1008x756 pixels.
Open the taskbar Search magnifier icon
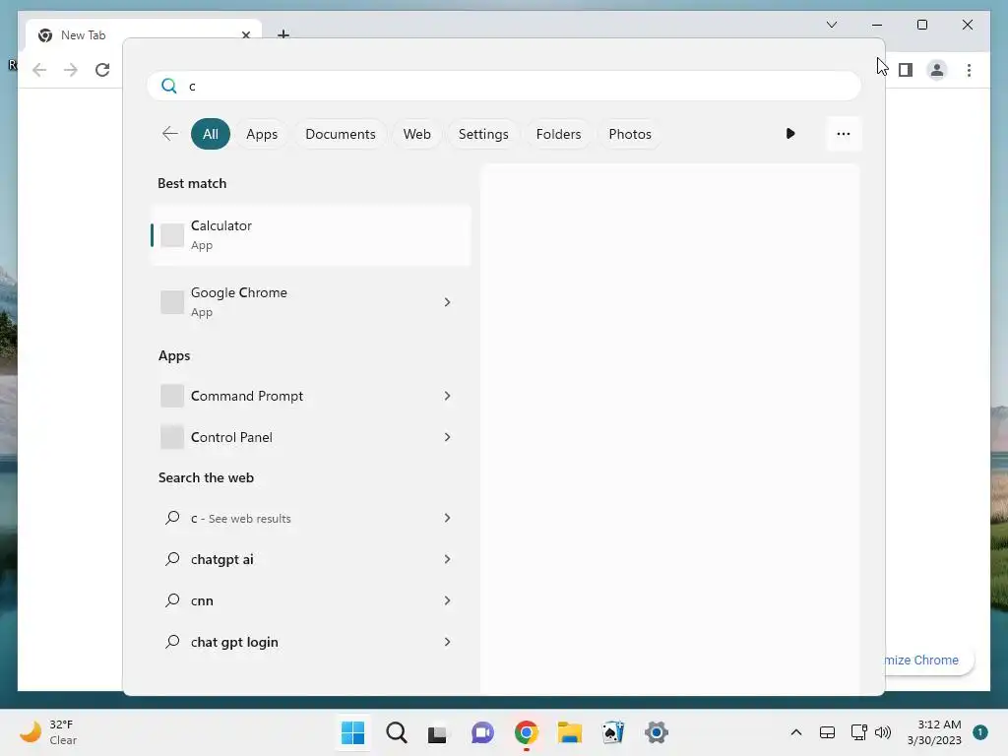[x=397, y=732]
